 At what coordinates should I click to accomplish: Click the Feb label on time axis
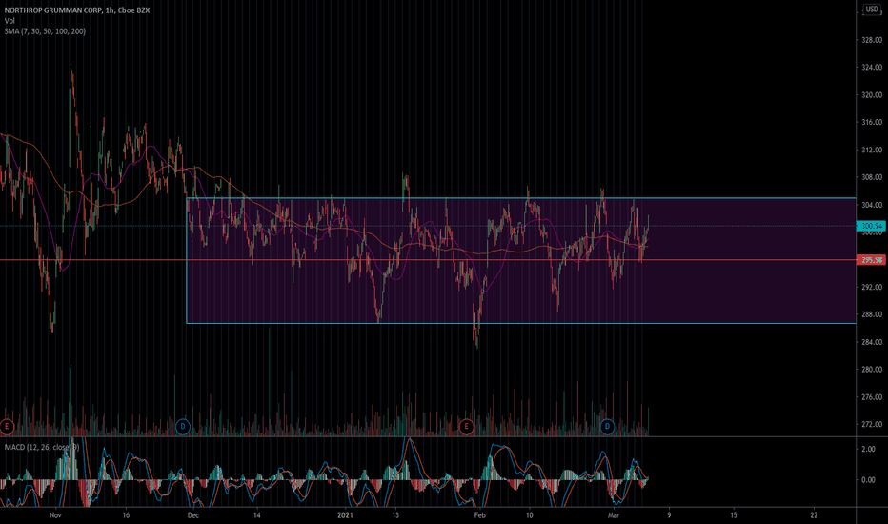coord(479,514)
